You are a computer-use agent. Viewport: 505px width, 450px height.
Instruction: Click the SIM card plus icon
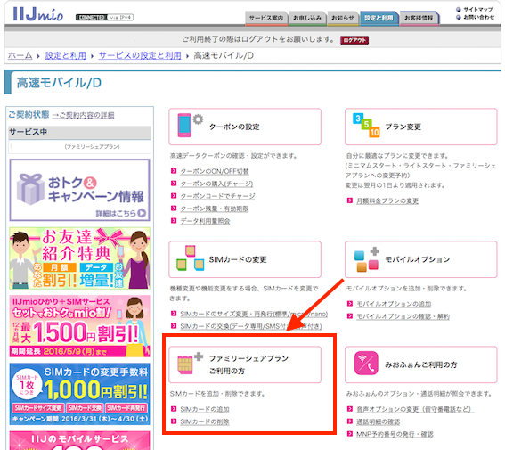(190, 364)
